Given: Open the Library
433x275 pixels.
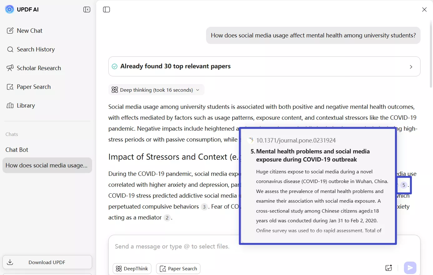Looking at the screenshot, I should [26, 105].
